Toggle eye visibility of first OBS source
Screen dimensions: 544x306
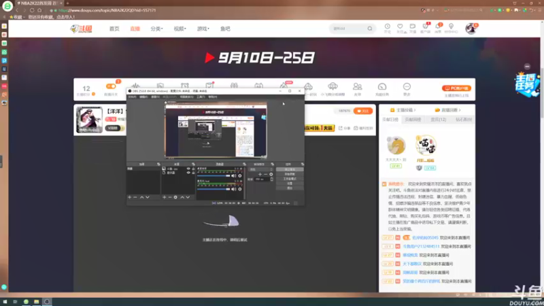click(188, 169)
